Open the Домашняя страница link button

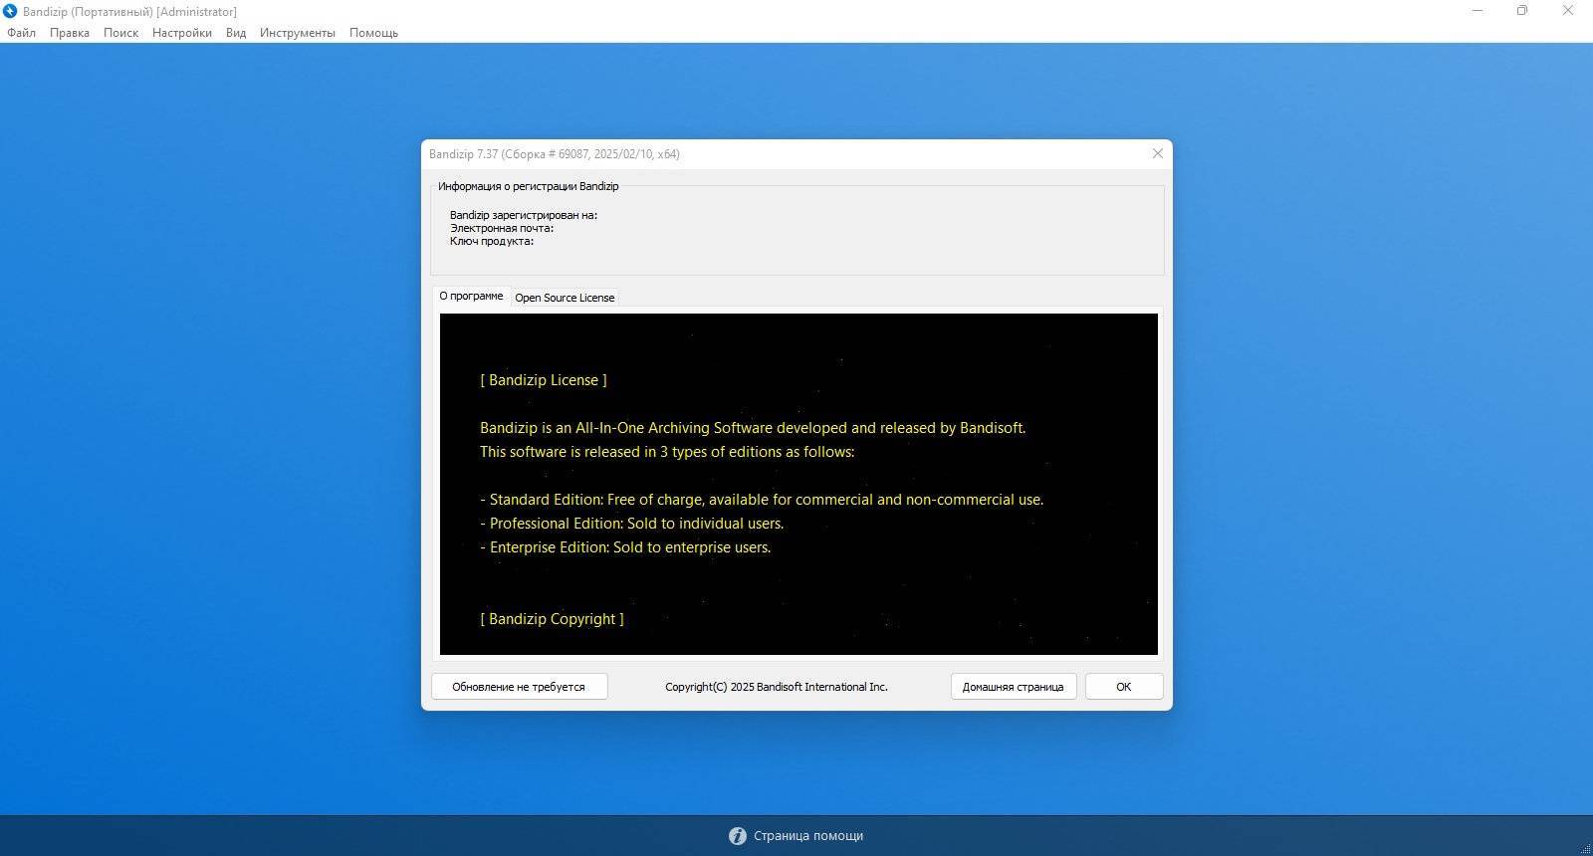(x=1013, y=687)
